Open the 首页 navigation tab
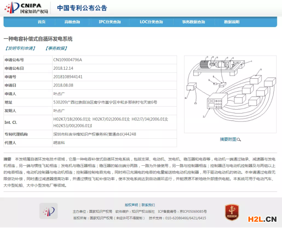The image size is (282, 228). [42, 22]
